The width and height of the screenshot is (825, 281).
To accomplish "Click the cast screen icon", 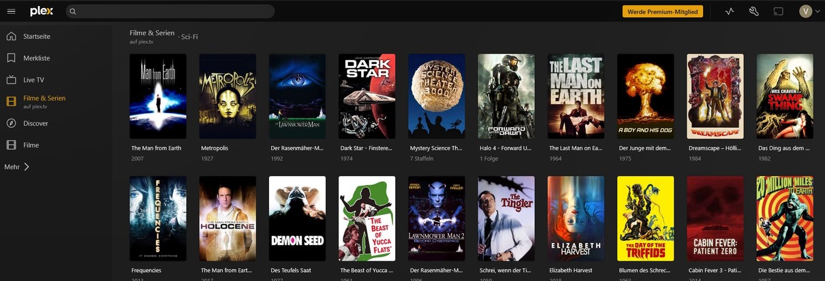I will tap(778, 12).
